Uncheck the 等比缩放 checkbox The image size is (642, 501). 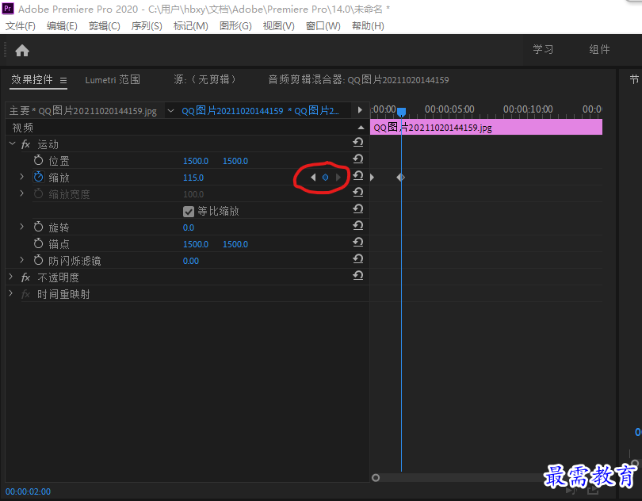tap(189, 212)
